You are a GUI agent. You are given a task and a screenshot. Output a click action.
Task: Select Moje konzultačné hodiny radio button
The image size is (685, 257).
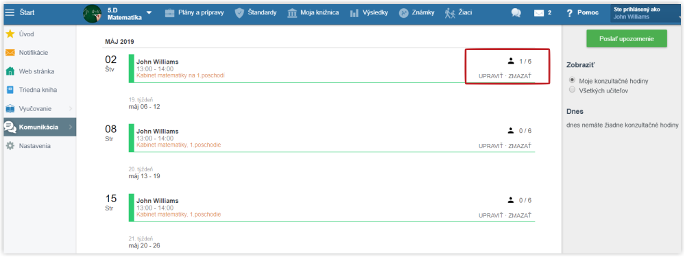[x=573, y=81]
